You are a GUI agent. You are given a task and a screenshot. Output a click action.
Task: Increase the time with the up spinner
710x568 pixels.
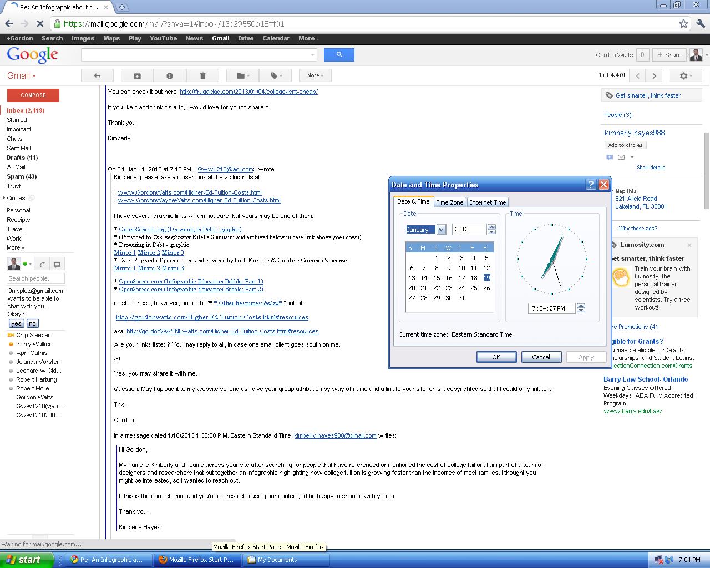[581, 306]
